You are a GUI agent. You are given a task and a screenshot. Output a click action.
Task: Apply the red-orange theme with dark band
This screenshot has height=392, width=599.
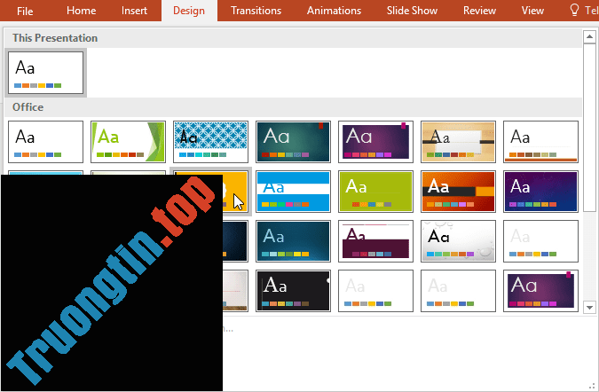(x=458, y=192)
